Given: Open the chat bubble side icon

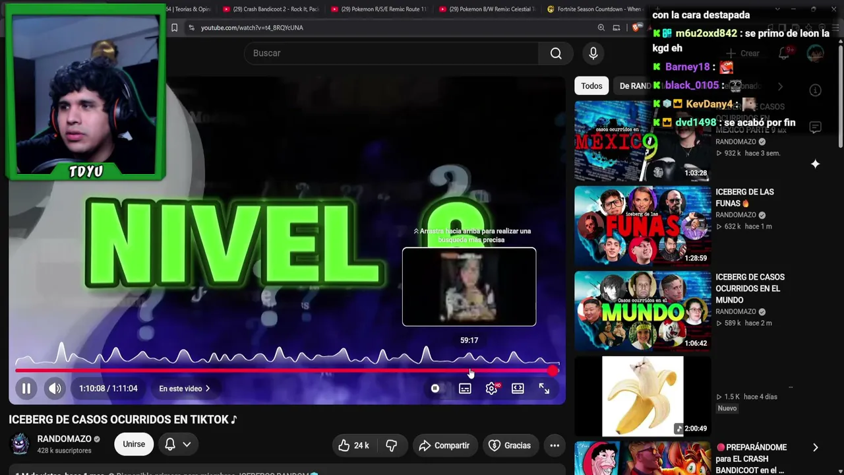Looking at the screenshot, I should coord(815,127).
